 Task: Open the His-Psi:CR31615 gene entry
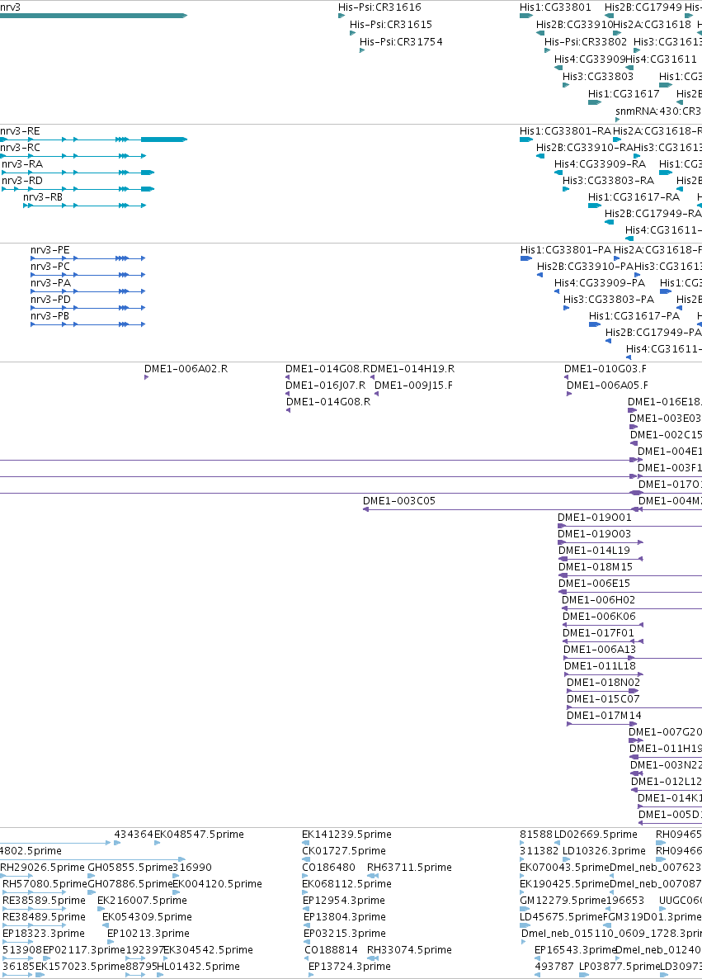click(391, 25)
